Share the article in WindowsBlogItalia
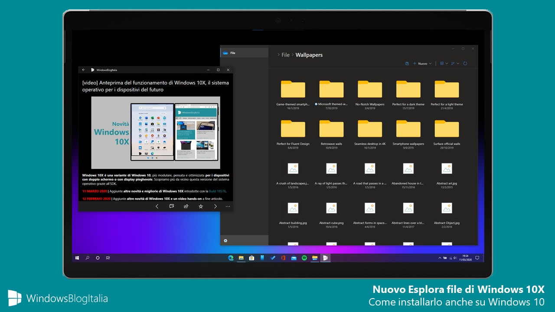This screenshot has height=312, width=555. point(186,206)
